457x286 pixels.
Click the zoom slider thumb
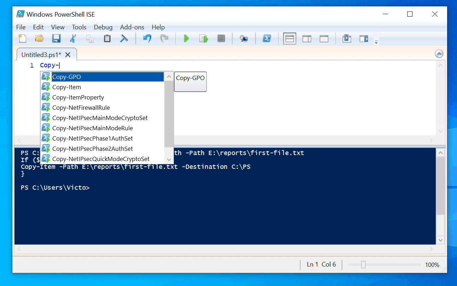pos(363,264)
